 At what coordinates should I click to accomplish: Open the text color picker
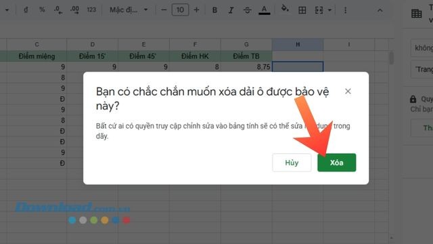pos(265,10)
